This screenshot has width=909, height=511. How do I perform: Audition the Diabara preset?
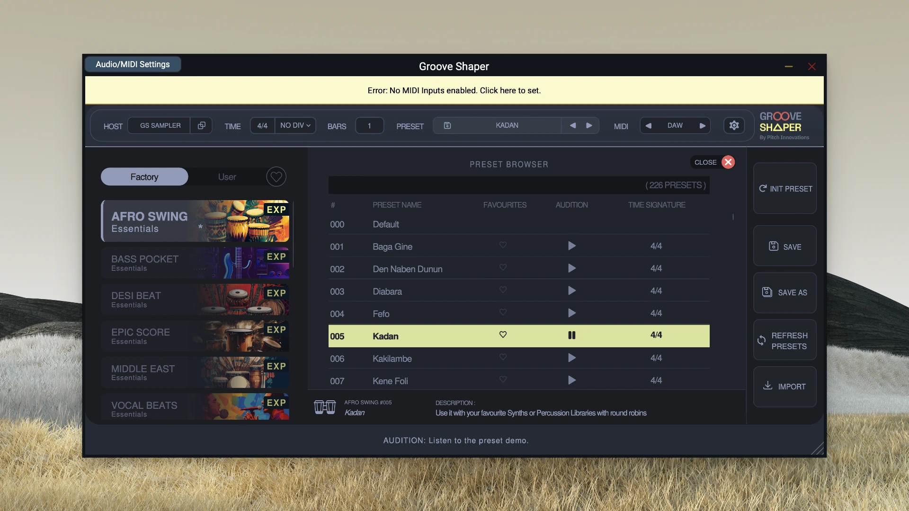pos(571,291)
